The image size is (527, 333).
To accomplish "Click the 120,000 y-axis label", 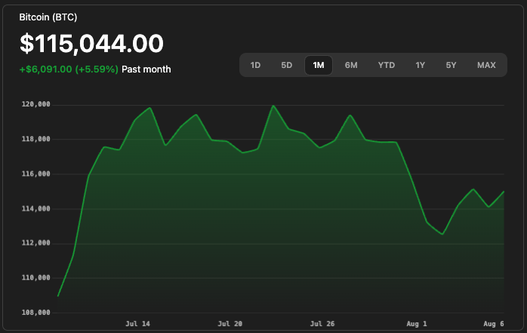I will click(x=36, y=104).
